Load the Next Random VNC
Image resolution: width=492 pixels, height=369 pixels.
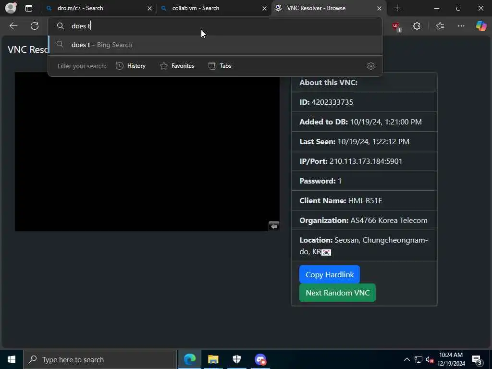[x=337, y=293]
